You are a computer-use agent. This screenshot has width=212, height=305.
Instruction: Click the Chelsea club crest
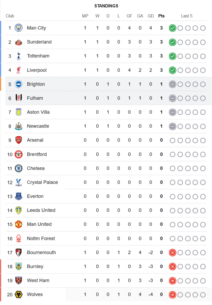[x=19, y=168]
